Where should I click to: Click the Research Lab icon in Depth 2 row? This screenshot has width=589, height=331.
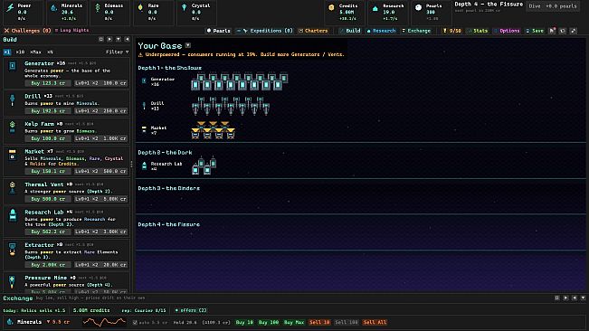point(144,165)
